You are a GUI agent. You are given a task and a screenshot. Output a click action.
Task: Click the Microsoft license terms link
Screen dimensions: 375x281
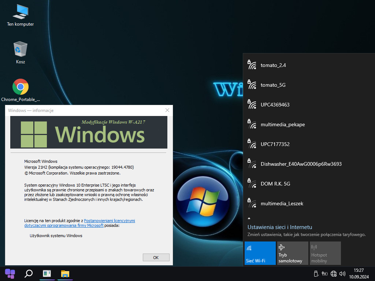[x=109, y=221]
